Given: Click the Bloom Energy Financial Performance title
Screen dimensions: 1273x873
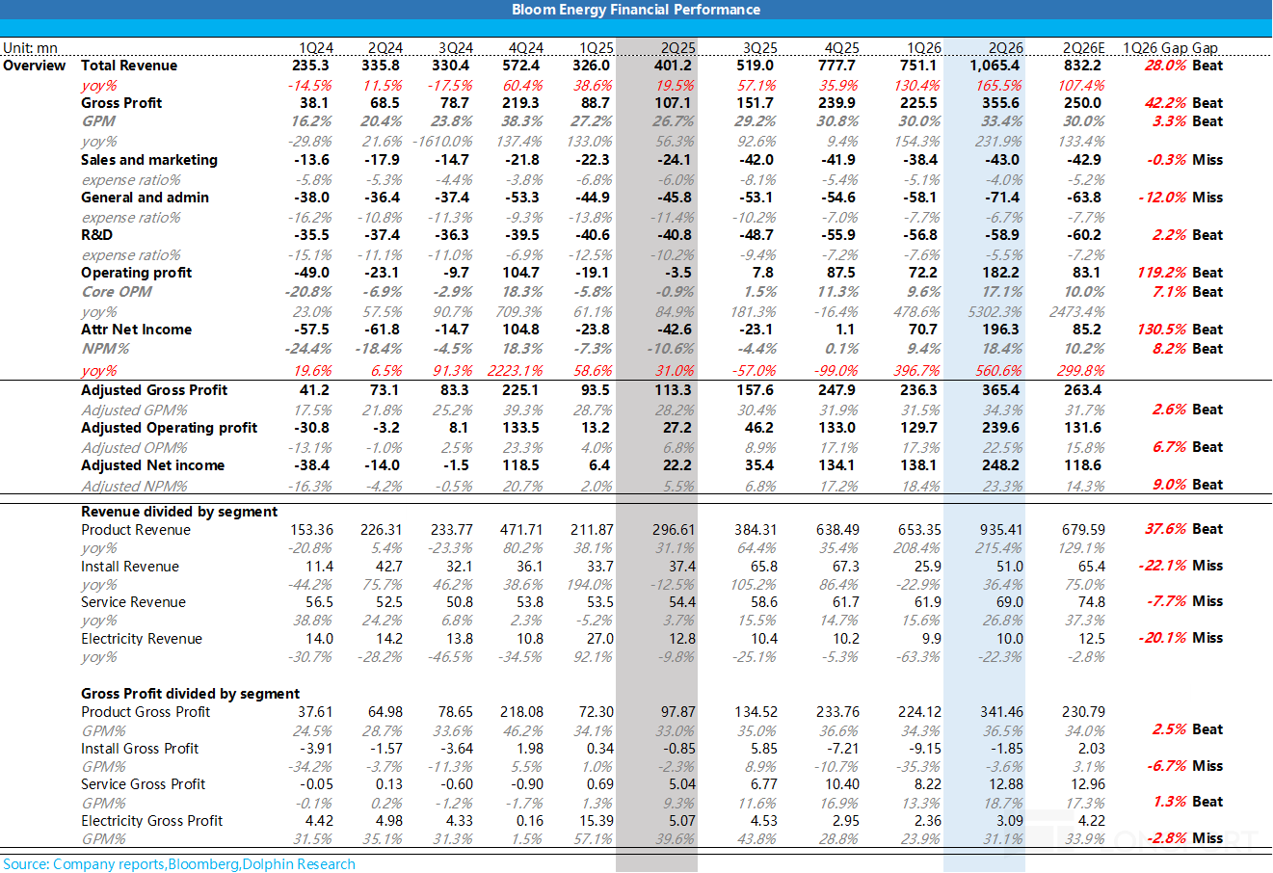Looking at the screenshot, I should 636,10.
